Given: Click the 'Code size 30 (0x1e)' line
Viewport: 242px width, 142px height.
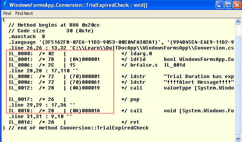Looking at the screenshot, I should (x=51, y=31).
